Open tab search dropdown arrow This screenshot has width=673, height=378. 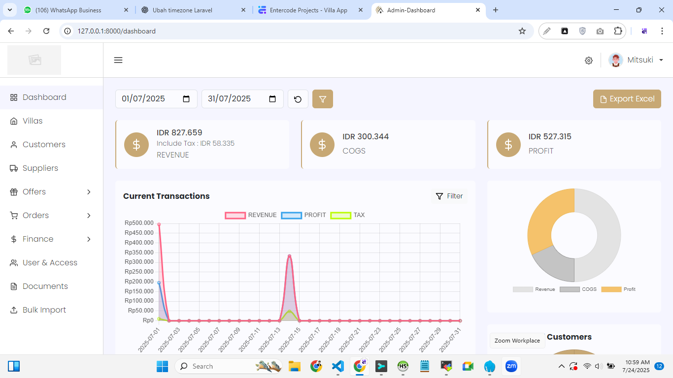click(9, 10)
